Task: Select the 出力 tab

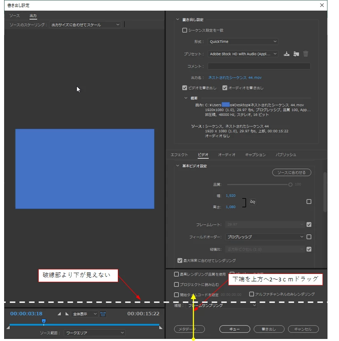Action: click(x=33, y=16)
